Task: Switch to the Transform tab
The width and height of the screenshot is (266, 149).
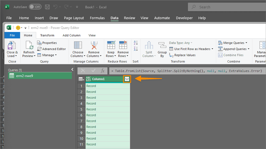Action: coord(47,35)
